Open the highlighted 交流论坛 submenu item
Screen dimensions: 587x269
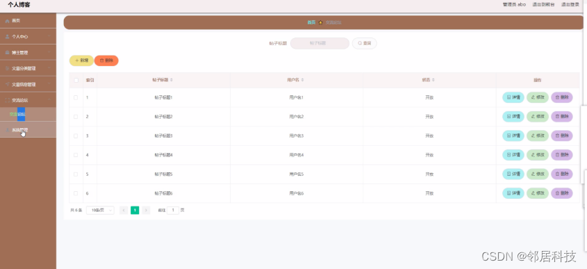(28, 114)
